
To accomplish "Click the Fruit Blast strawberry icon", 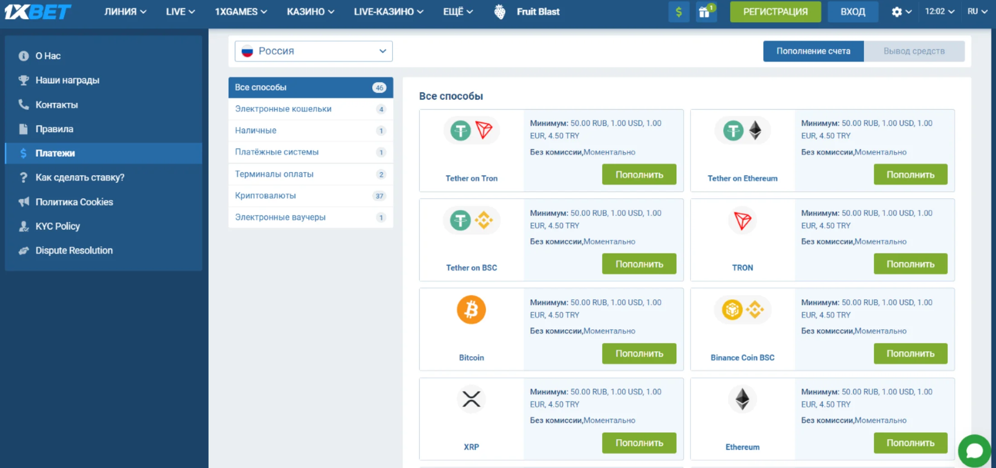I will (500, 12).
